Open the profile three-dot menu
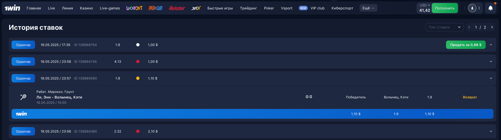 [x=479, y=8]
